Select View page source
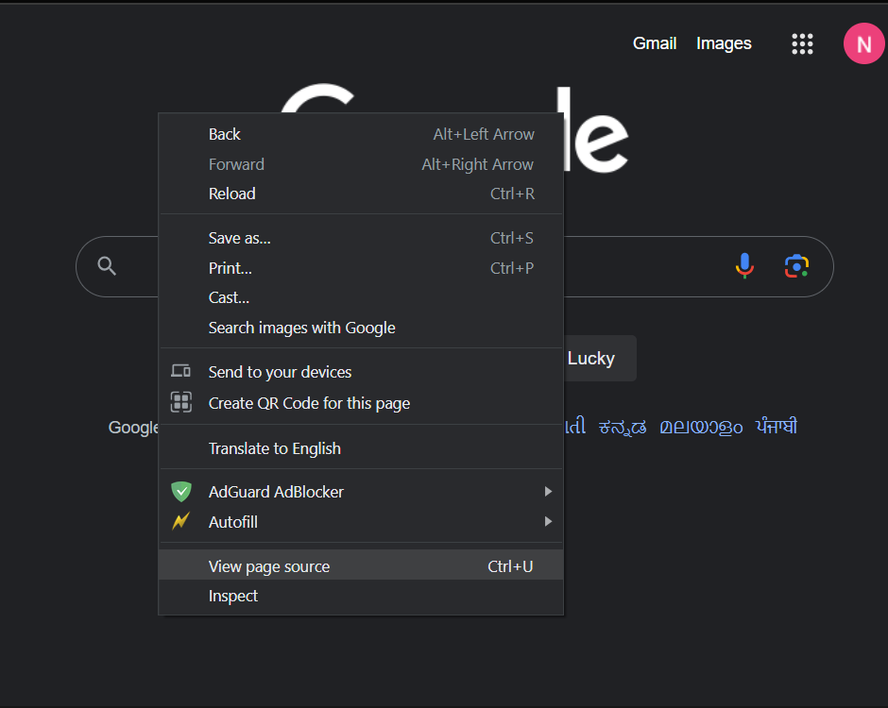Screen dimensions: 888x708 [269, 566]
